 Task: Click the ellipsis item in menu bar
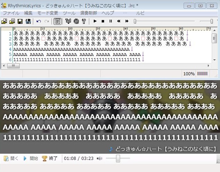[125, 13]
